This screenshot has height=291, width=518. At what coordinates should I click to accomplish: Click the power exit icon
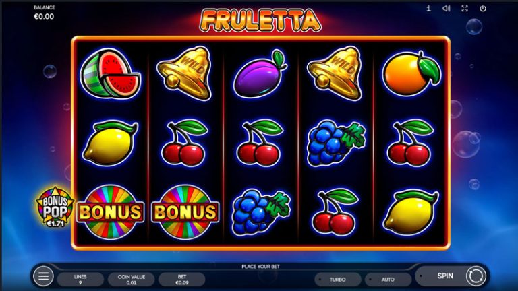pyautogui.click(x=483, y=9)
